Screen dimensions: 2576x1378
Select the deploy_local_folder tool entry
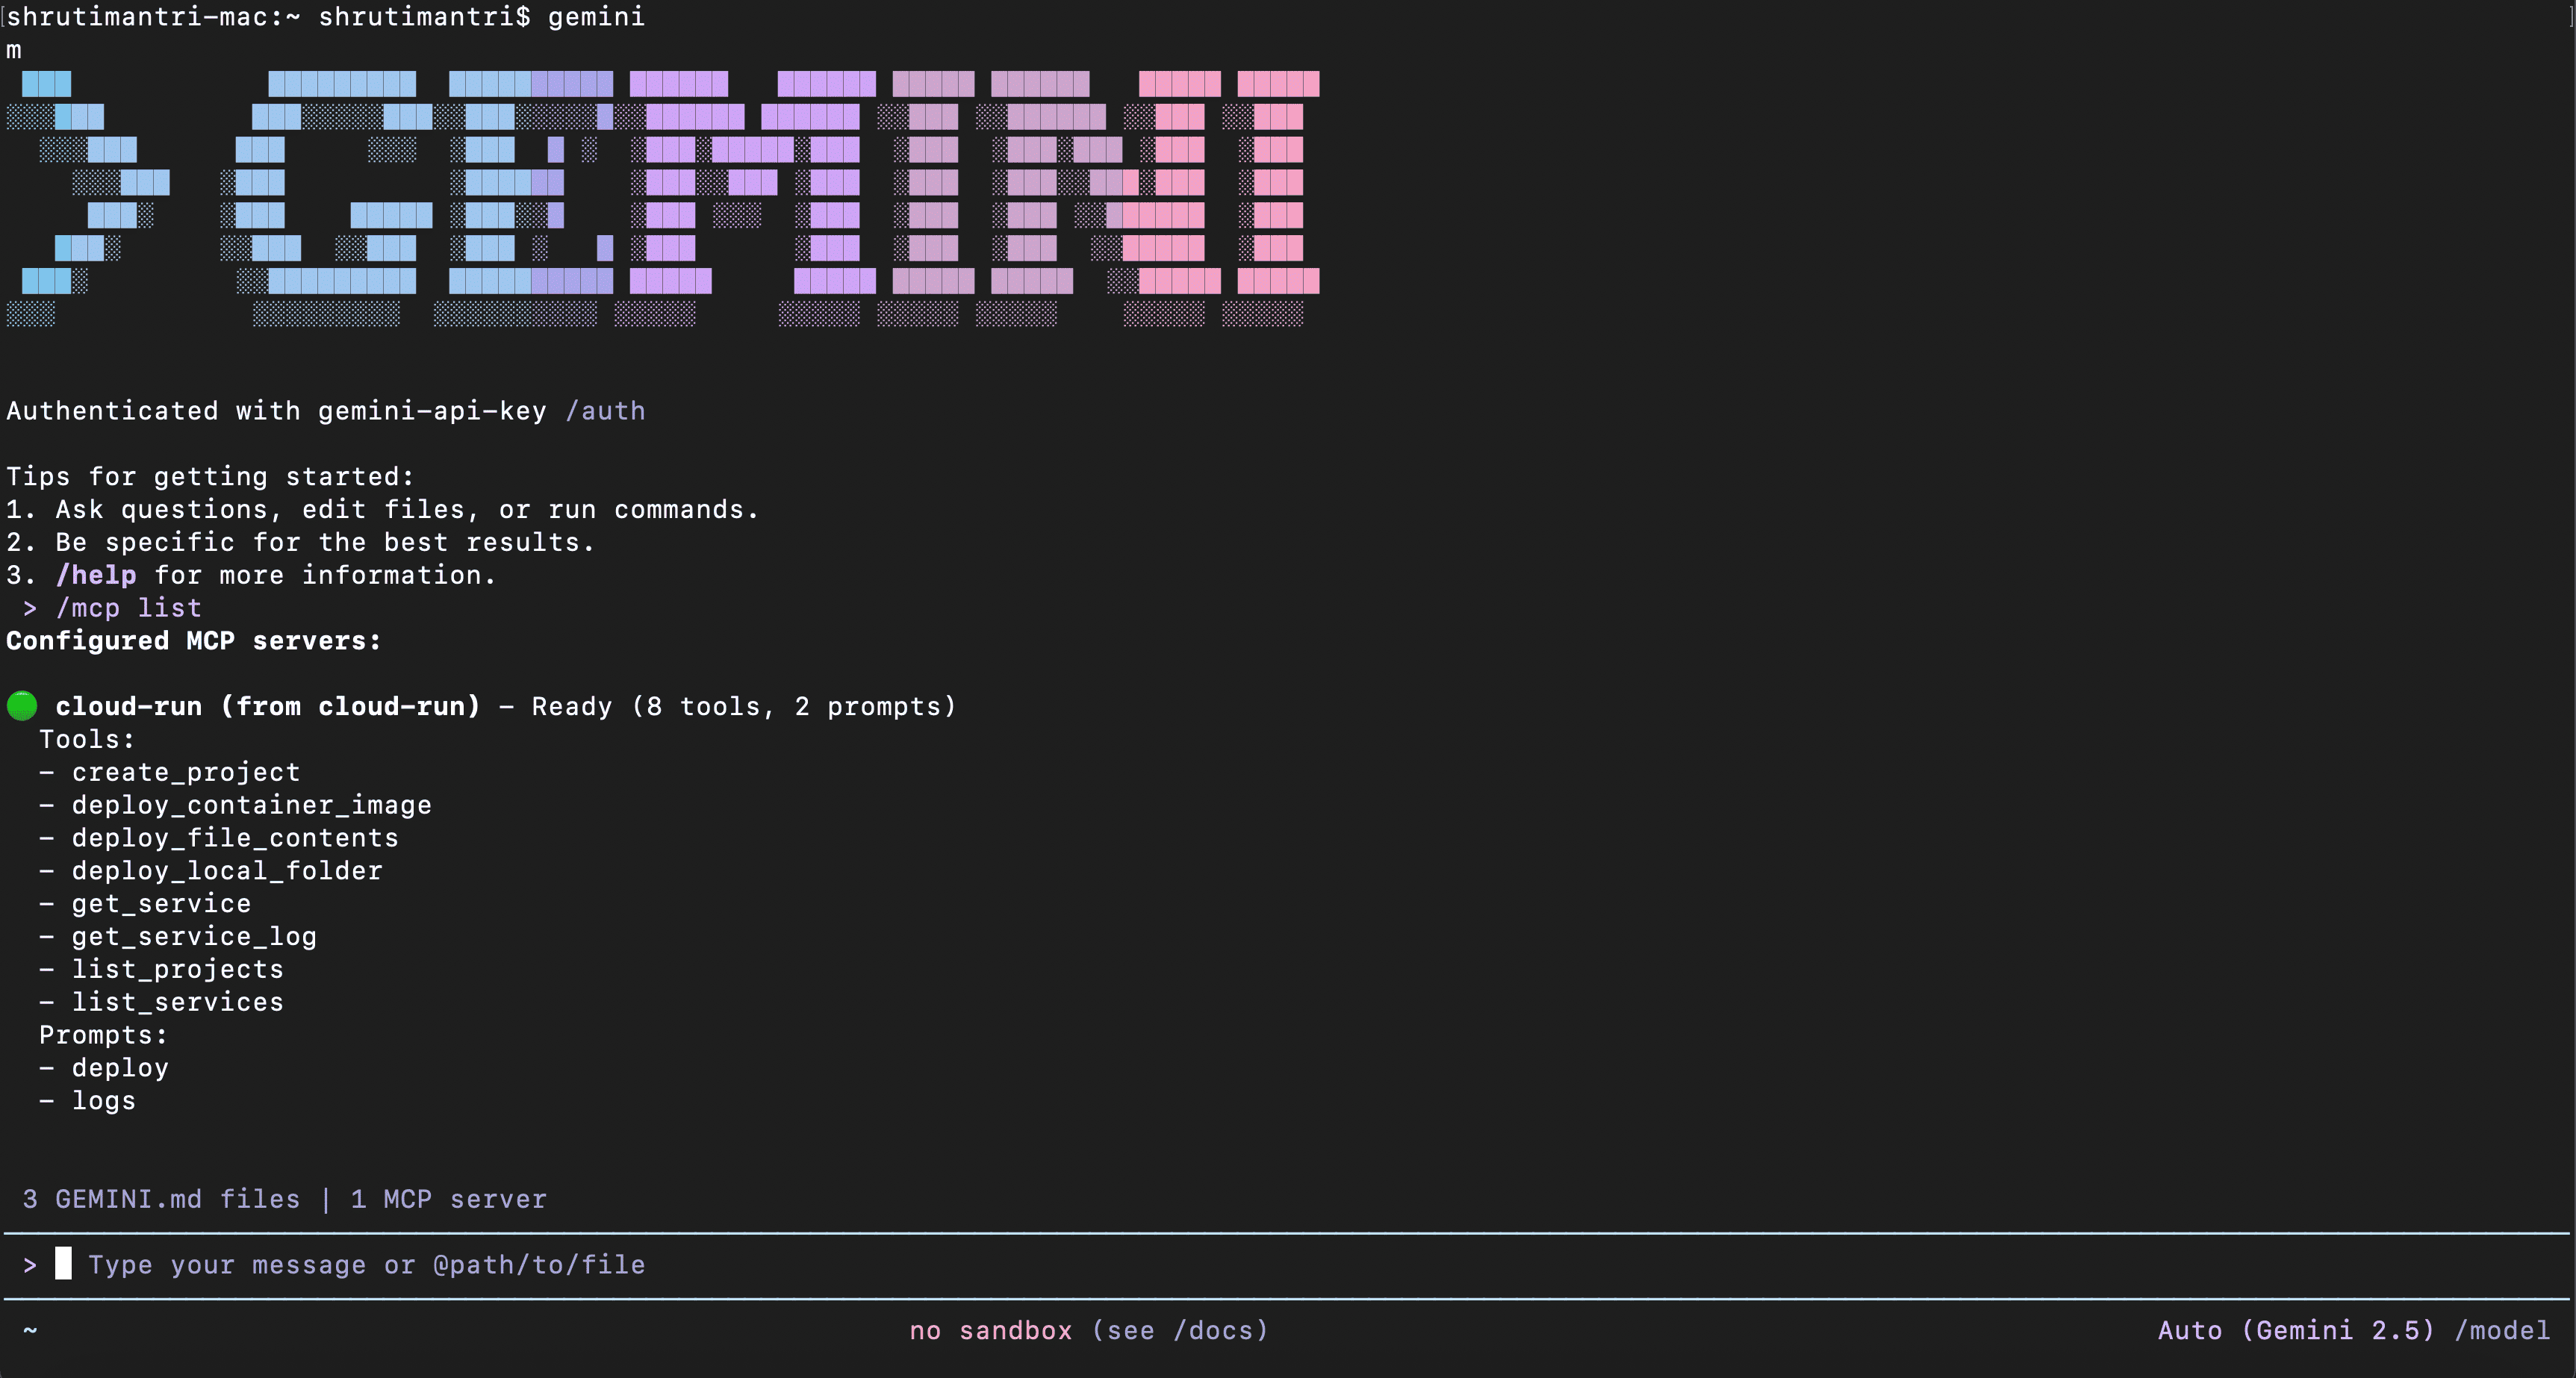tap(226, 870)
